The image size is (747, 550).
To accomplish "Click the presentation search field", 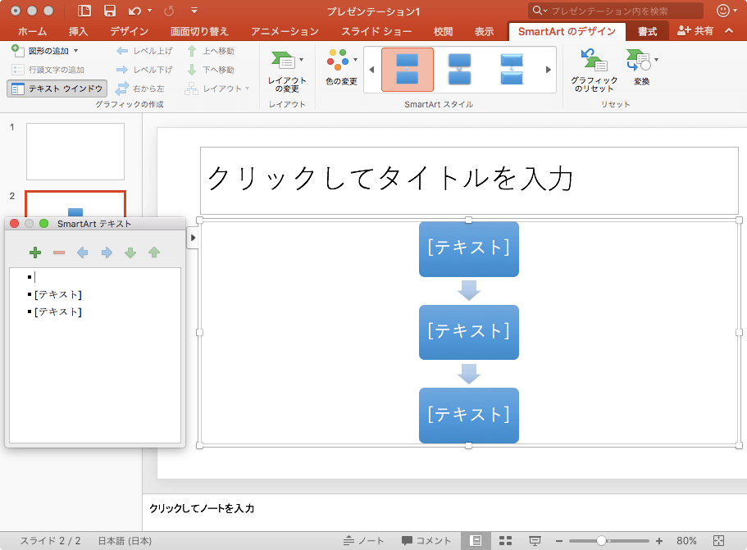I will (x=616, y=11).
